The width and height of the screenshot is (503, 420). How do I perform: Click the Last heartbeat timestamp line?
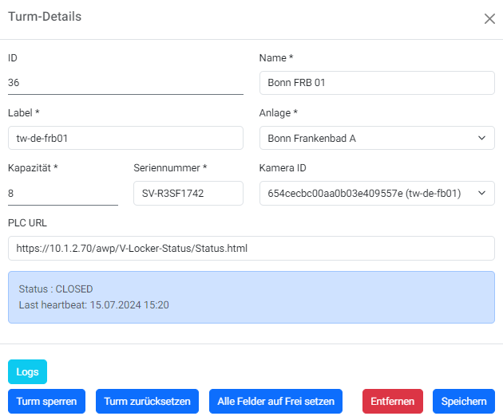(93, 305)
